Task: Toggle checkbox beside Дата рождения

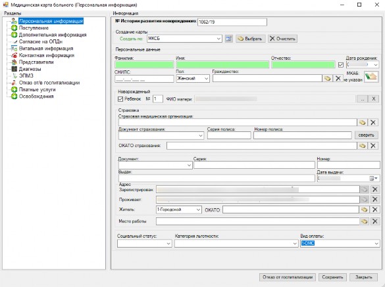Action: pyautogui.click(x=340, y=65)
